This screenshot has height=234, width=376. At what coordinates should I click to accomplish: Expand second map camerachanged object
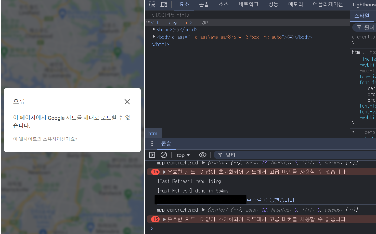tap(203, 210)
